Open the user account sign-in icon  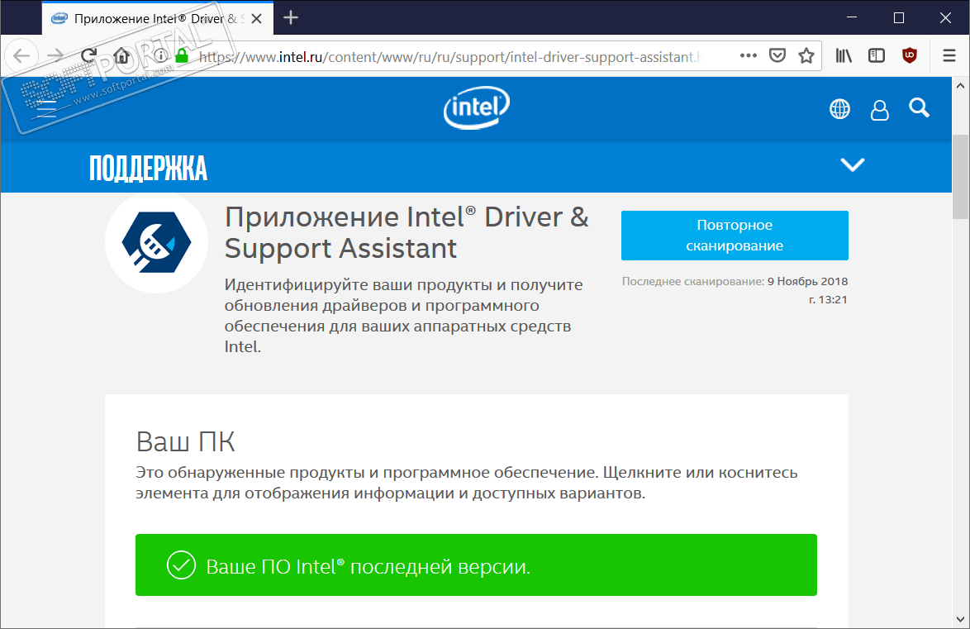(879, 110)
